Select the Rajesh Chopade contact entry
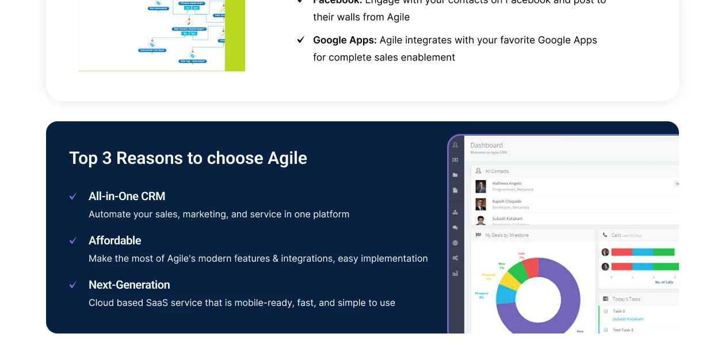Image resolution: width=725 pixels, height=345 pixels. click(x=506, y=201)
